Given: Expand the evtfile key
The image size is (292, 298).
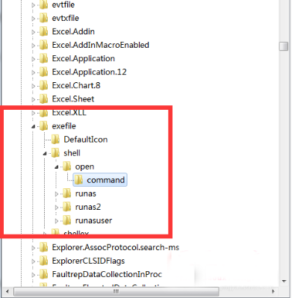Looking at the screenshot, I should (33, 5).
